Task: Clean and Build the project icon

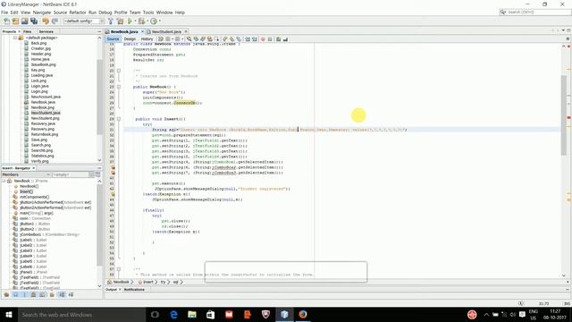Action: (x=120, y=21)
